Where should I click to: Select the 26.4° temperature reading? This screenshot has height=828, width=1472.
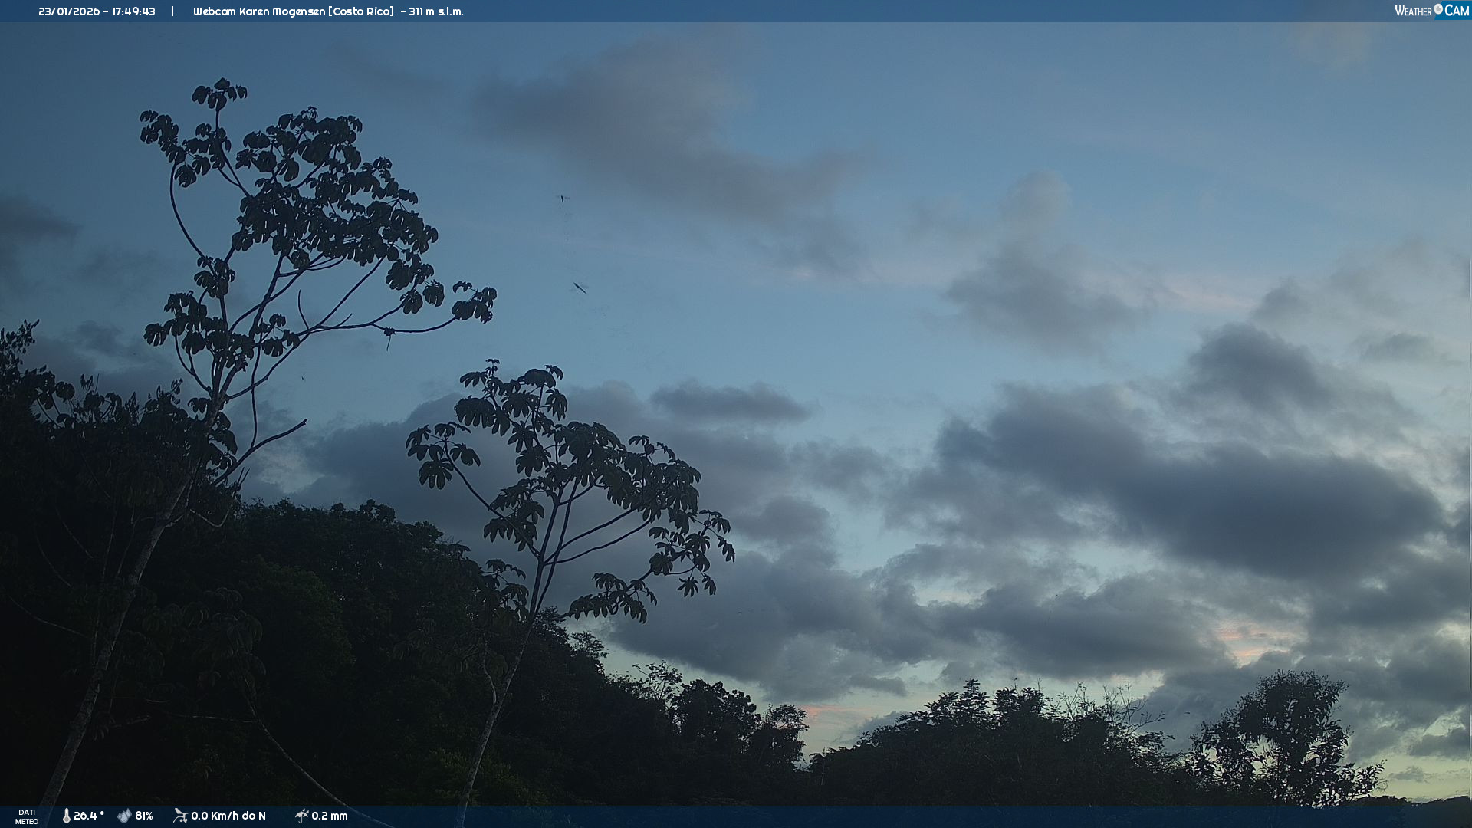coord(89,816)
